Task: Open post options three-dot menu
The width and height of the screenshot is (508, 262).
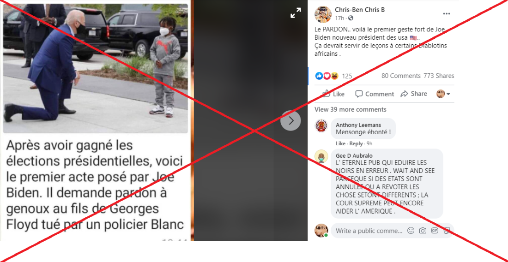Action: coord(447,14)
